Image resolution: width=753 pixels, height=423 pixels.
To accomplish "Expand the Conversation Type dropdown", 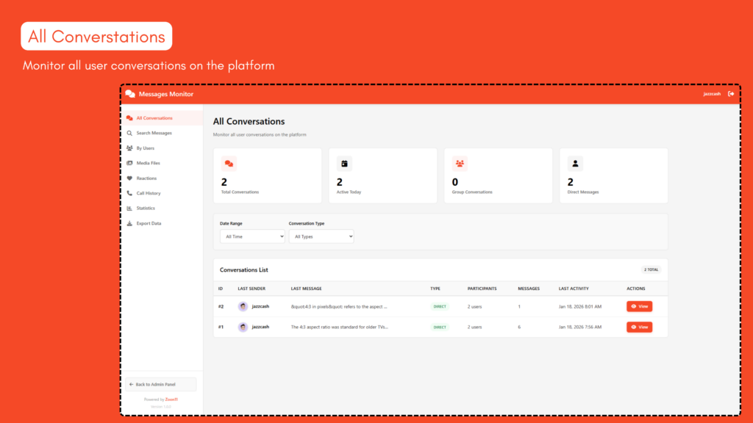I will [x=321, y=236].
